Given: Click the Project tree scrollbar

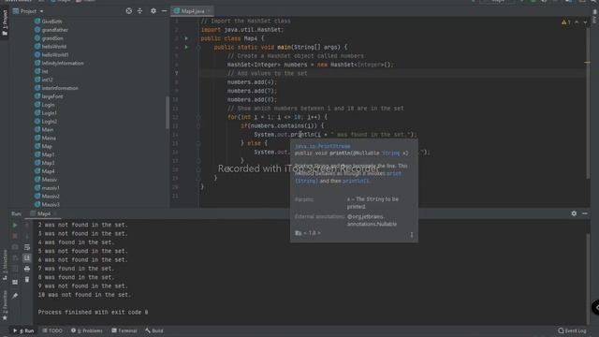Looking at the screenshot, I should tap(168, 112).
